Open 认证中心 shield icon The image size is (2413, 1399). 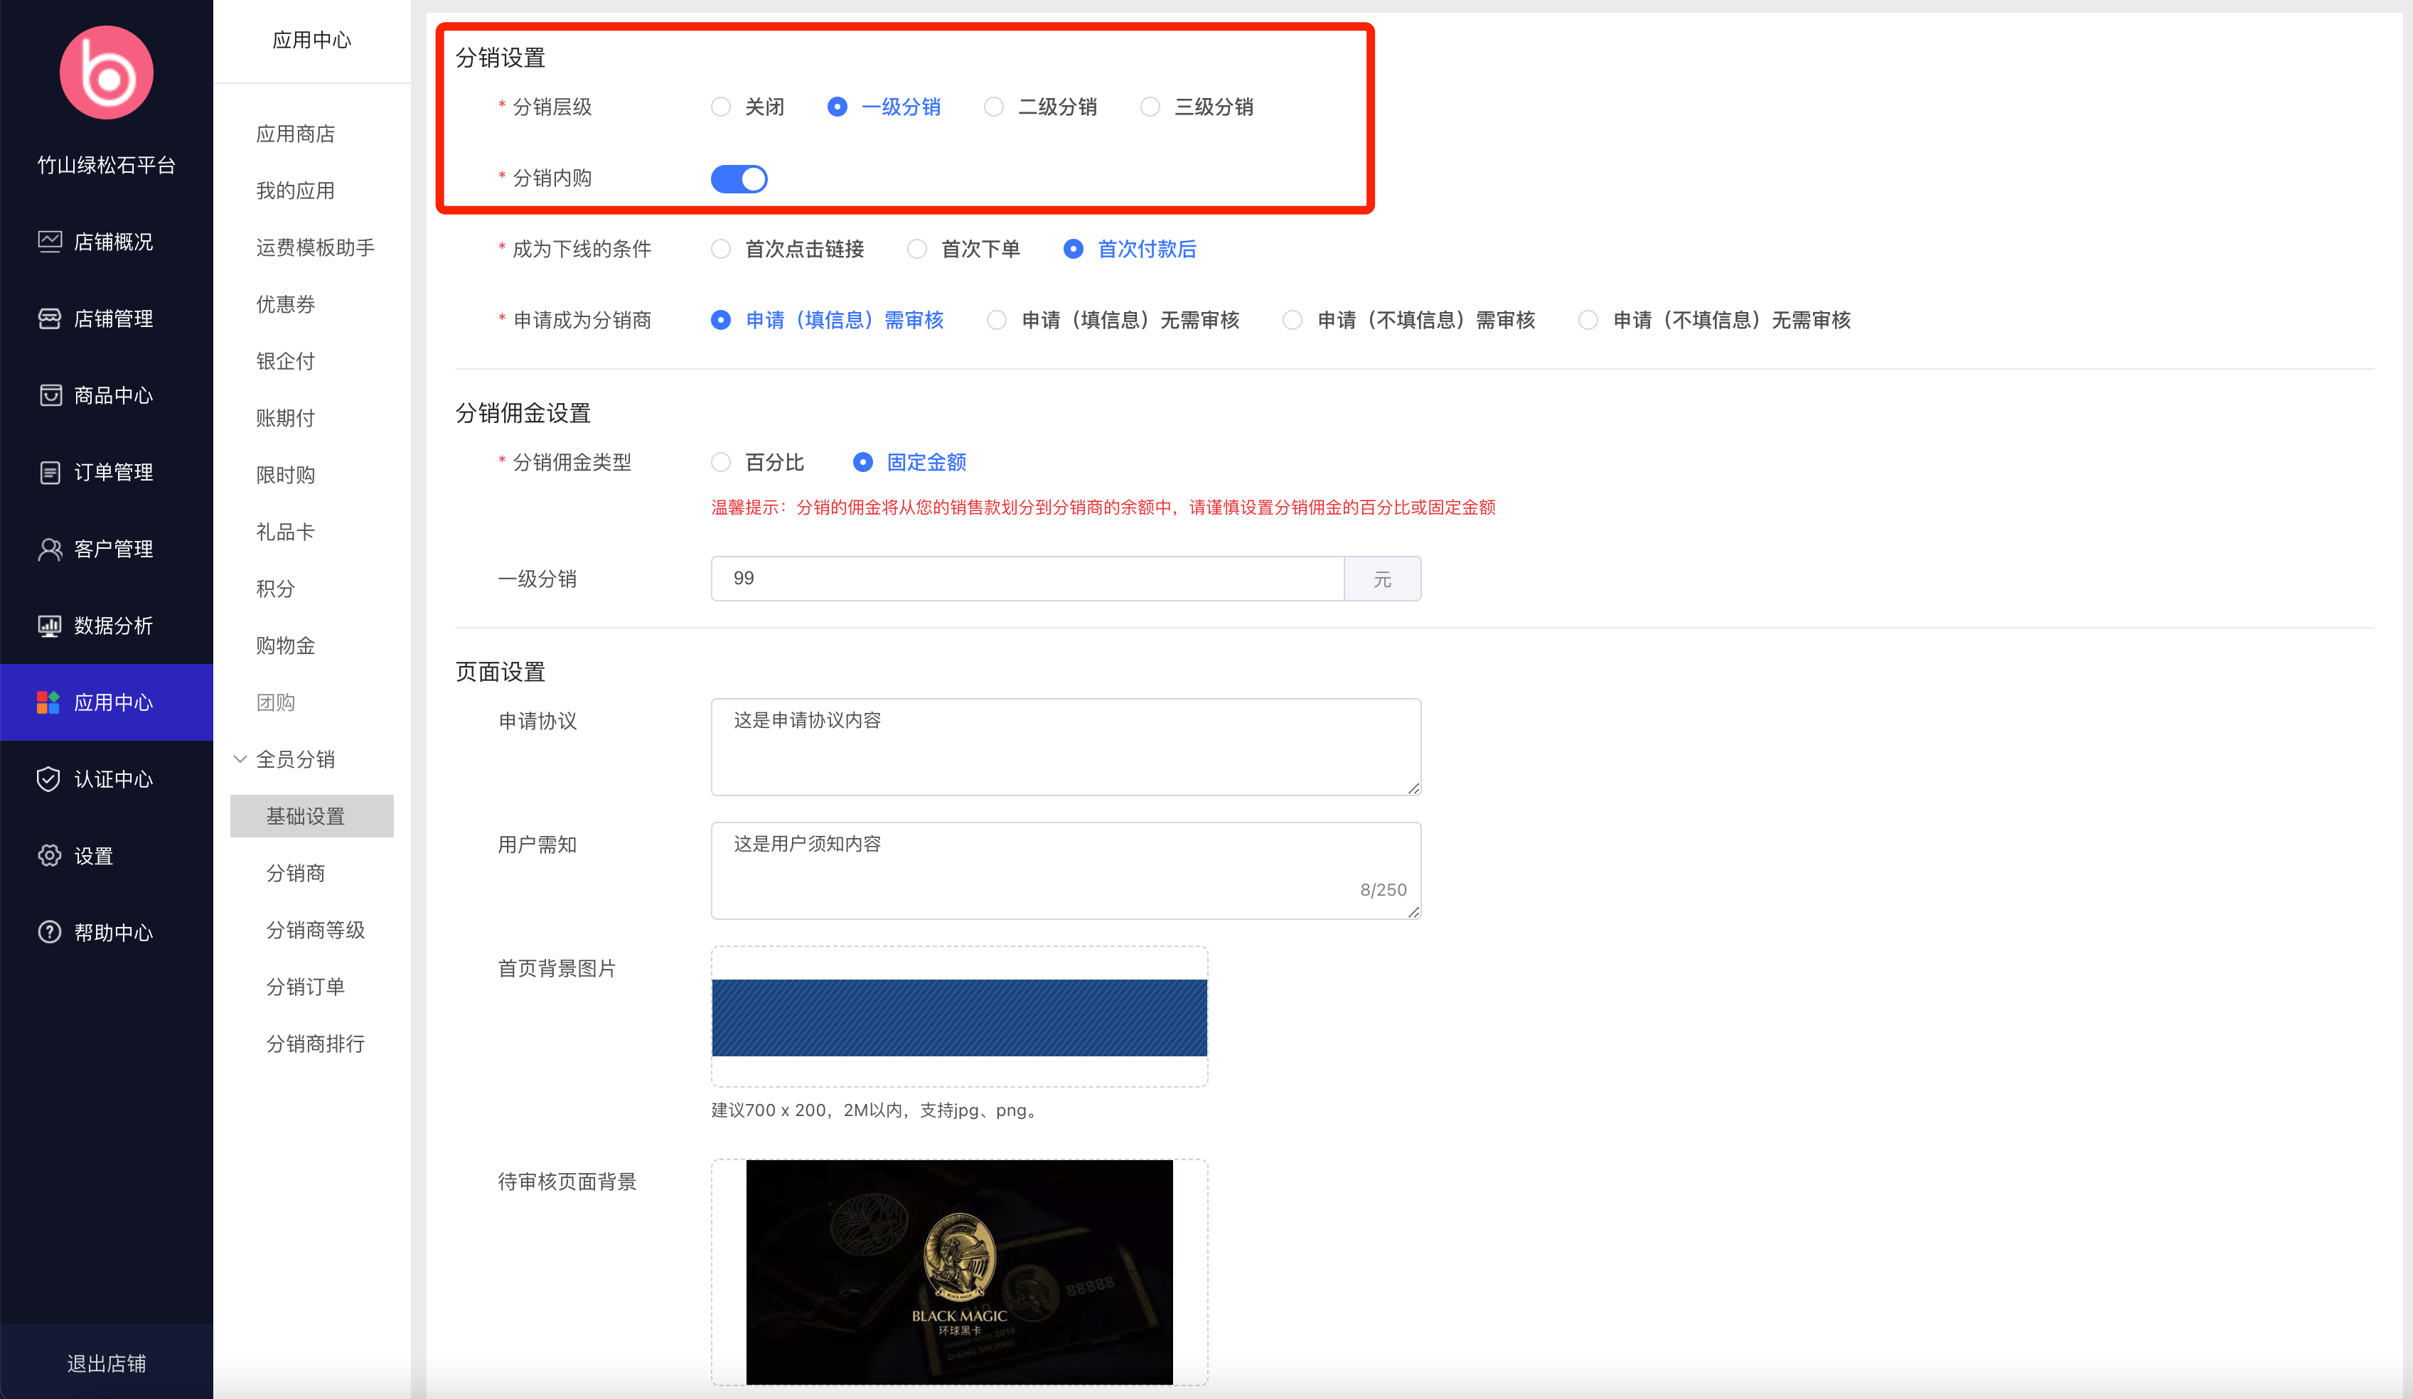pyautogui.click(x=49, y=778)
